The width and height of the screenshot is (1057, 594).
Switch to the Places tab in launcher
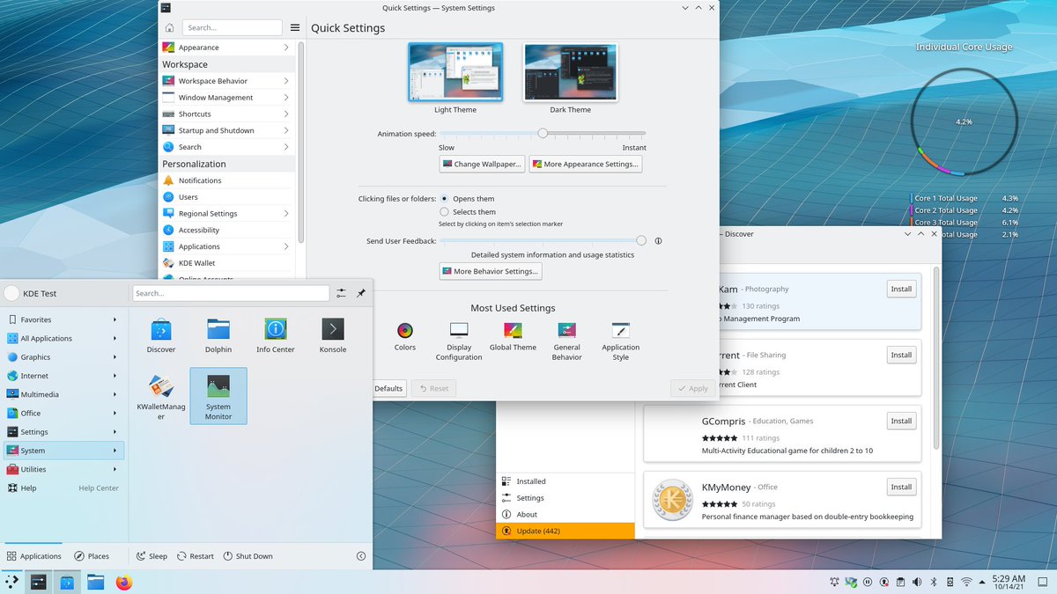[x=92, y=555]
